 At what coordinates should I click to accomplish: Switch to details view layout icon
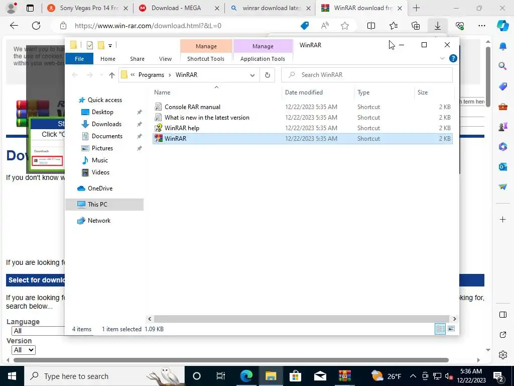(440, 329)
